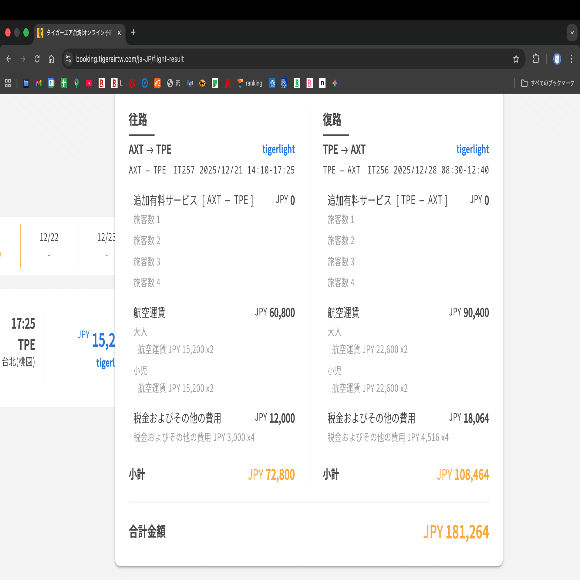Open the SgH bookmark

click(190, 83)
